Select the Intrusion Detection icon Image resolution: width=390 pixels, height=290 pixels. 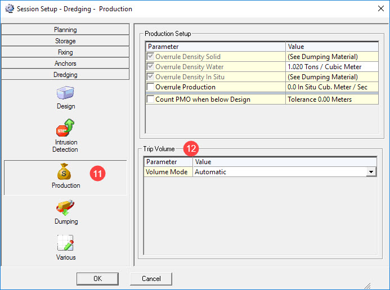[65, 128]
